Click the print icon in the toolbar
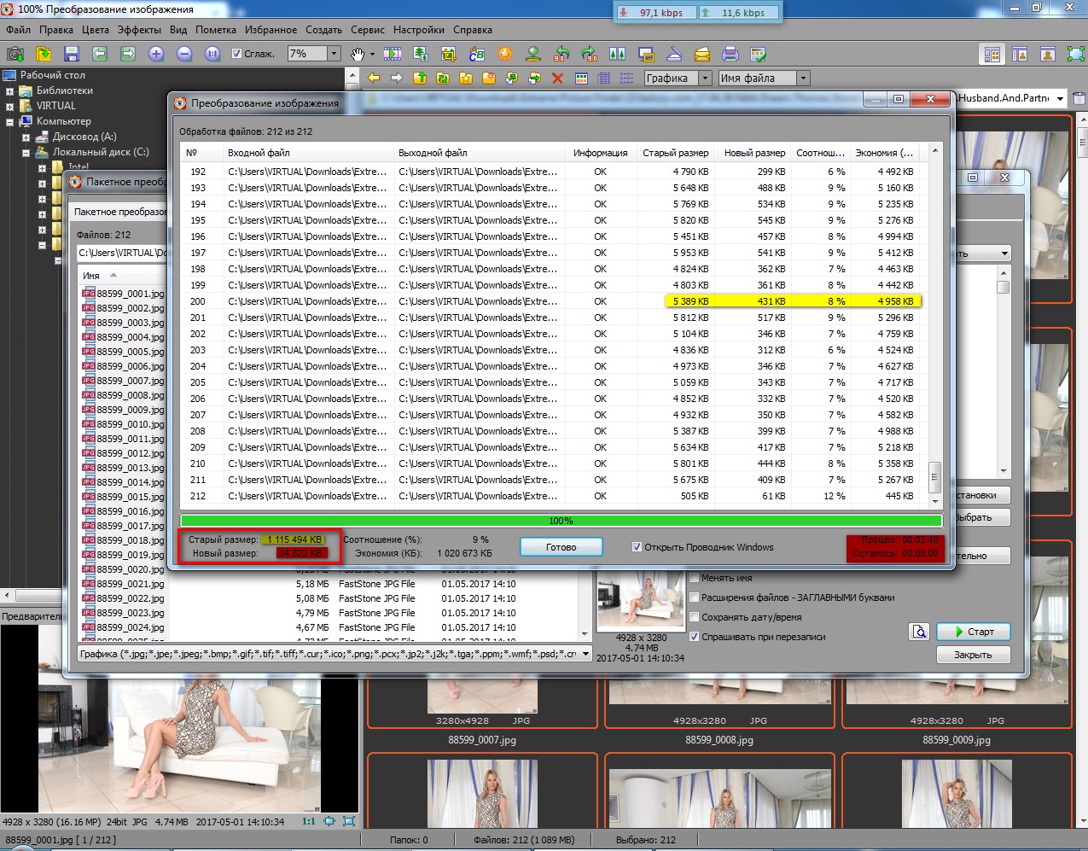The width and height of the screenshot is (1088, 851). (x=730, y=54)
